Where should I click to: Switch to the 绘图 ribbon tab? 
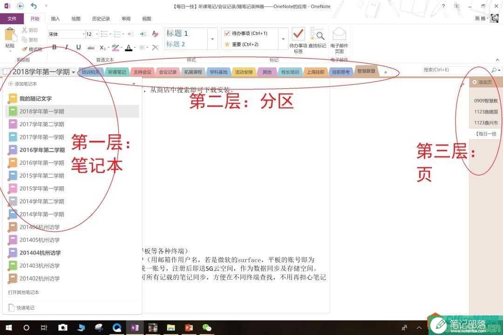(x=76, y=19)
